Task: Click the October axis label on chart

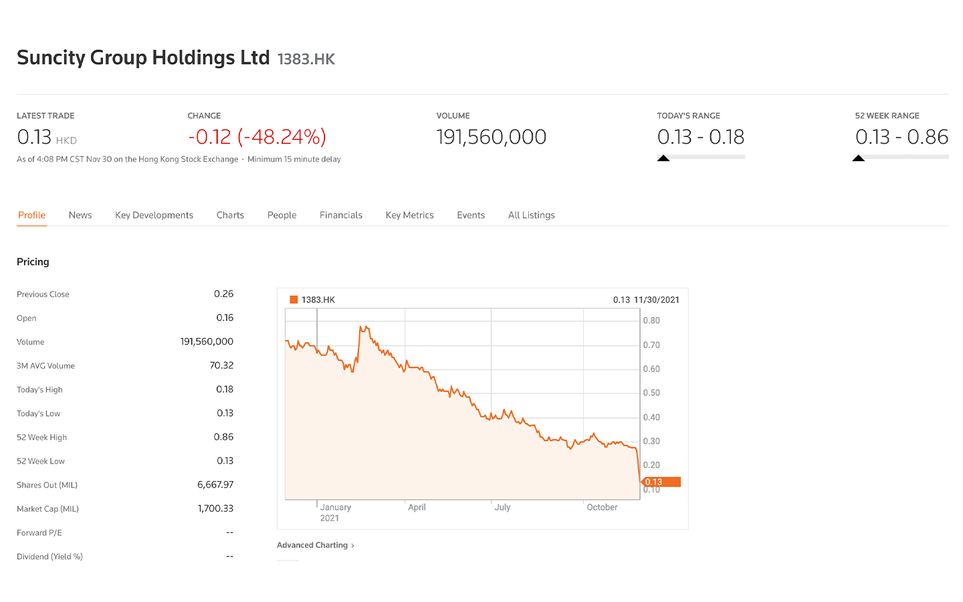Action: pyautogui.click(x=602, y=507)
